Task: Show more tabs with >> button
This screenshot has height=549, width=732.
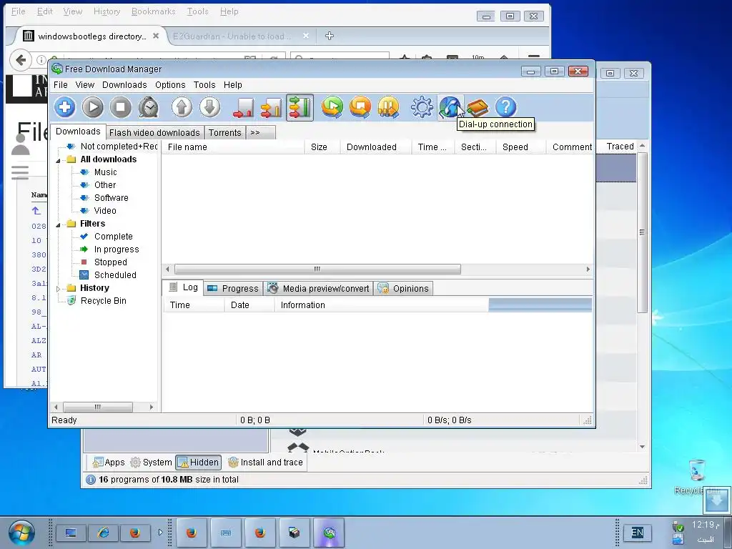Action: coord(260,133)
